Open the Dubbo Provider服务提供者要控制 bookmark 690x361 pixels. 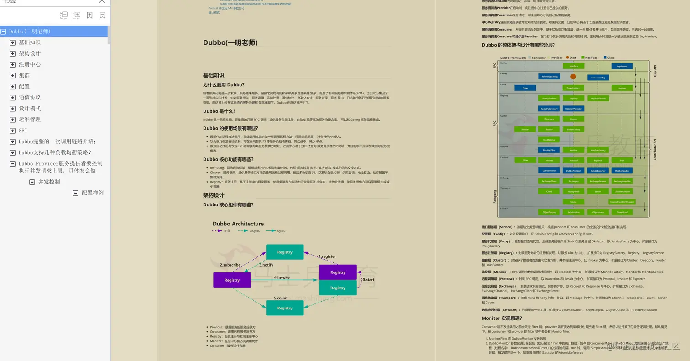61,167
